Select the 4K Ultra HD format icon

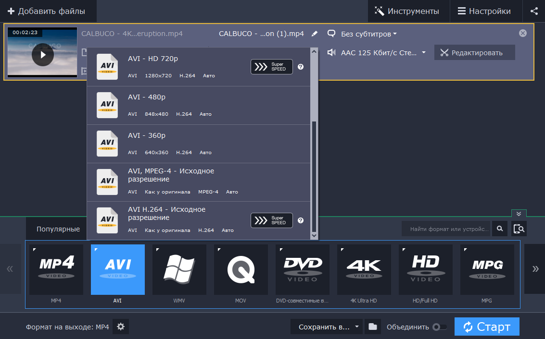(x=364, y=269)
